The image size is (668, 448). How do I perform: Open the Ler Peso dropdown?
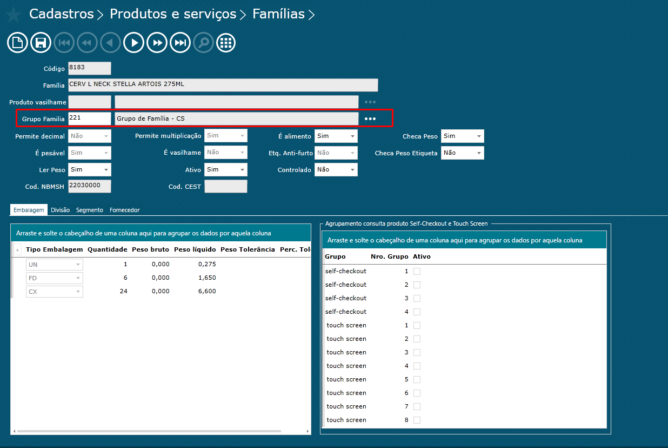click(x=90, y=170)
